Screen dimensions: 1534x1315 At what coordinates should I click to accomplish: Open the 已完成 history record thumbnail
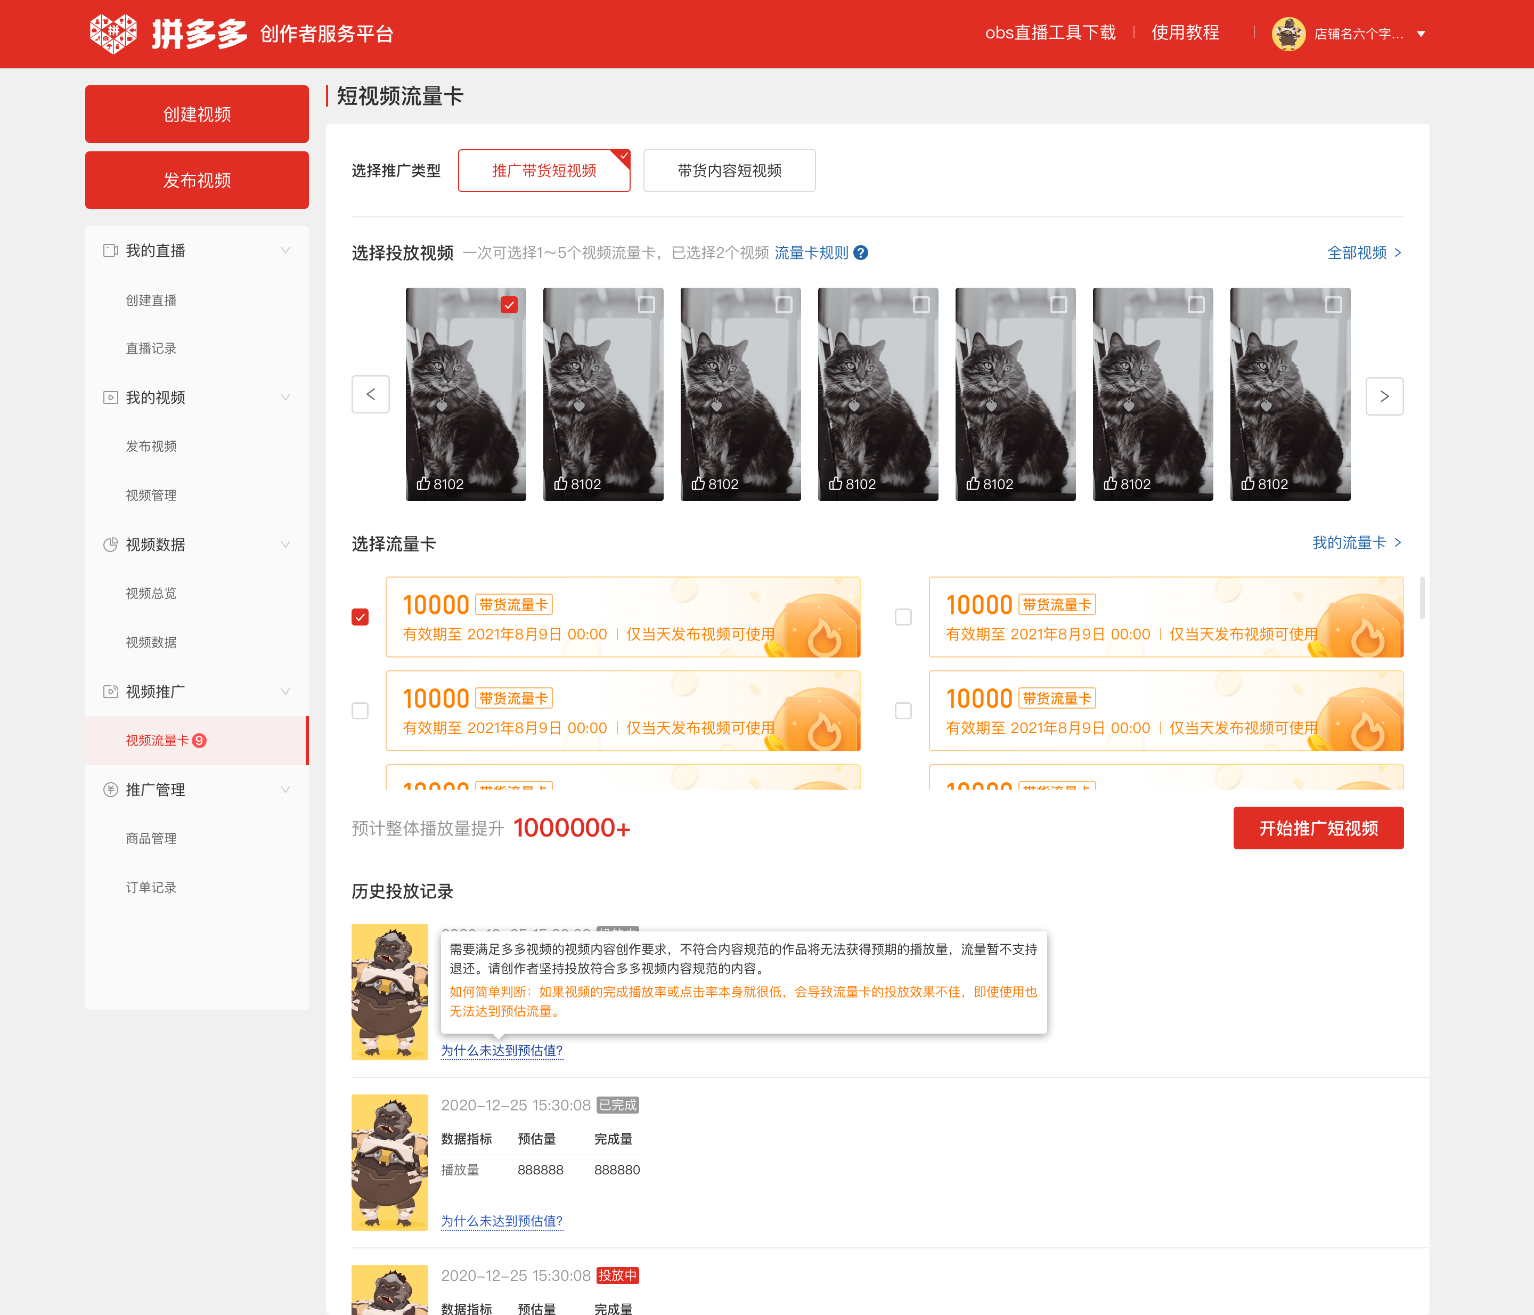389,1162
